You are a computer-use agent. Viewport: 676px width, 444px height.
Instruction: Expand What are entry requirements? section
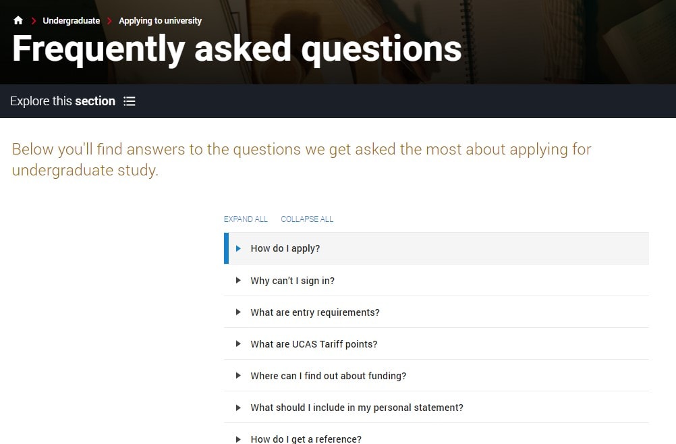point(315,312)
